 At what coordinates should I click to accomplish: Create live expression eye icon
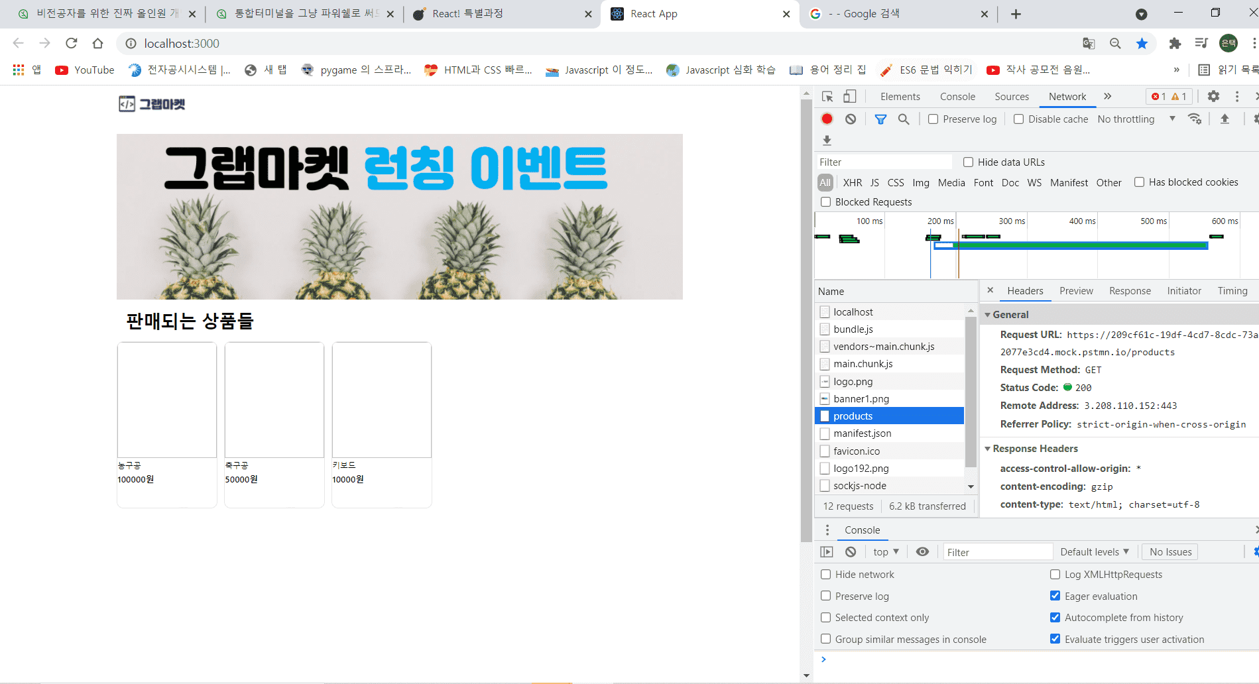(922, 552)
